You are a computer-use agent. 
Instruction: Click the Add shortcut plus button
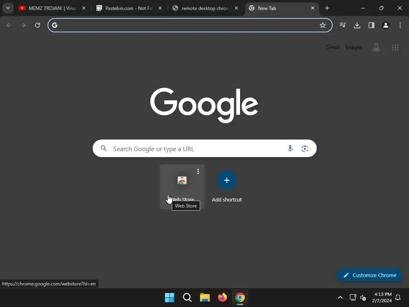[227, 180]
